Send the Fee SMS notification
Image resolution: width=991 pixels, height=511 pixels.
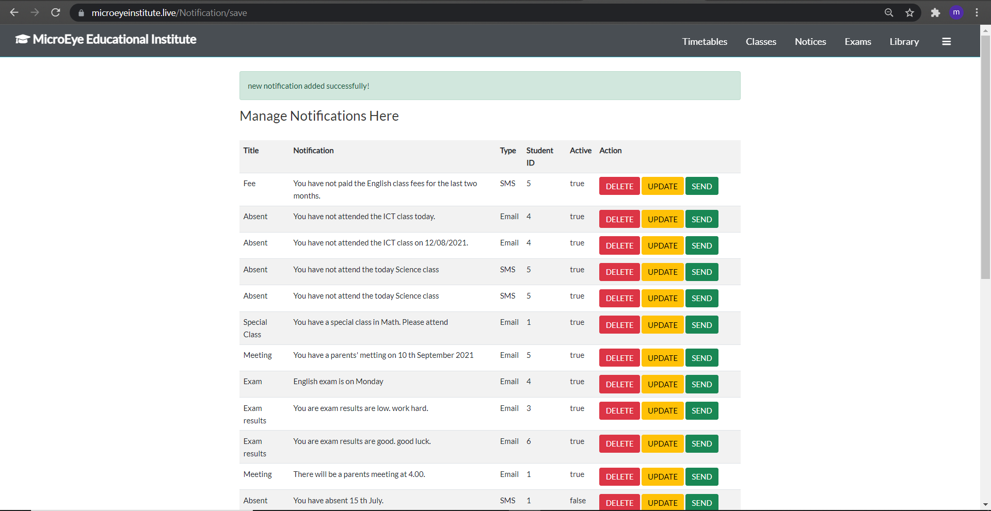(701, 186)
